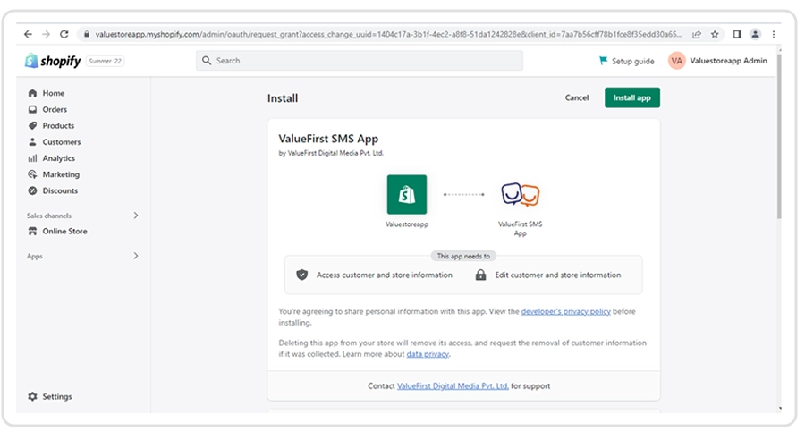Image resolution: width=805 pixels, height=440 pixels.
Task: Click the data privacy link
Action: [x=428, y=354]
